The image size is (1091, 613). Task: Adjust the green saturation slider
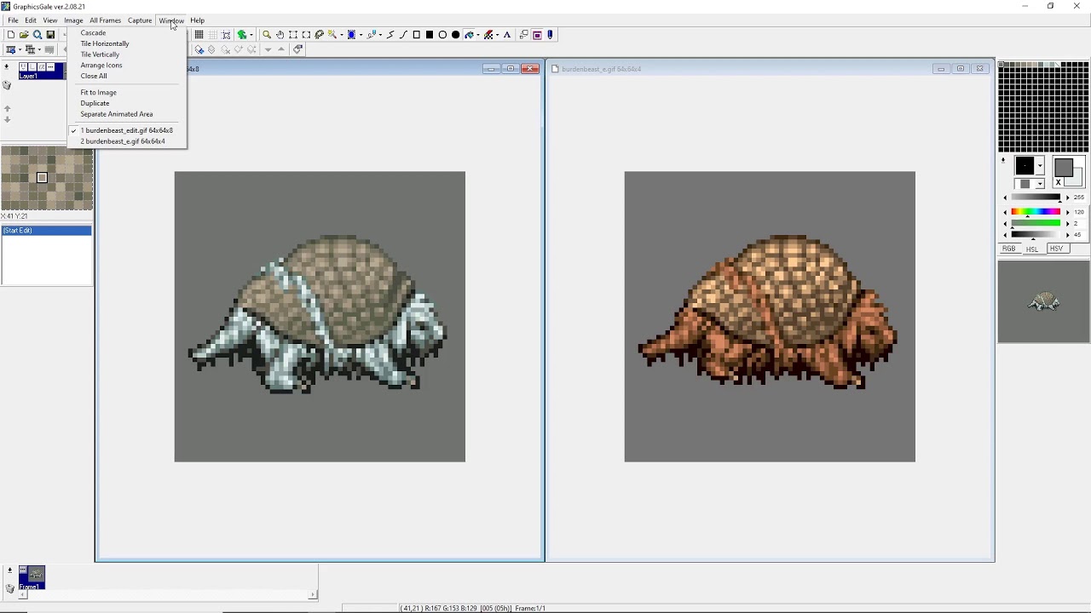coord(1036,223)
